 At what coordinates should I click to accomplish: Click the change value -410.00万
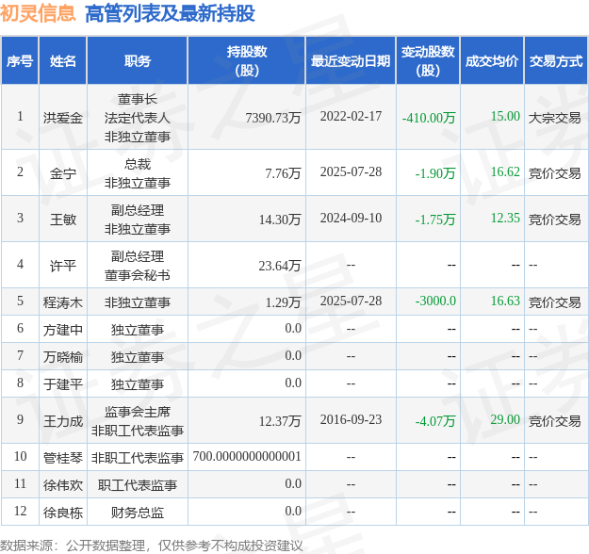click(429, 118)
